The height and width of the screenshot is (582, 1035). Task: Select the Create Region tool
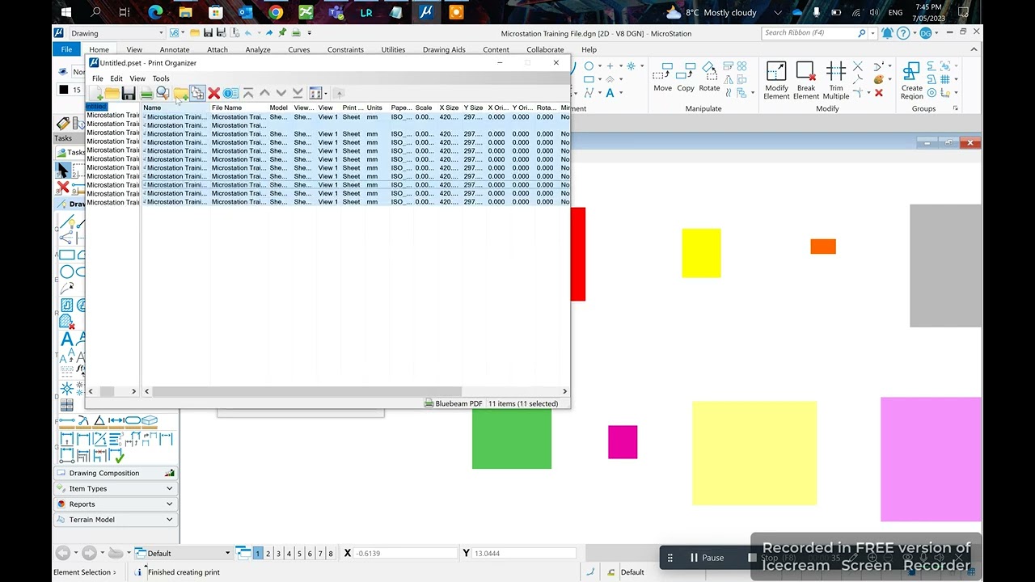pyautogui.click(x=911, y=81)
